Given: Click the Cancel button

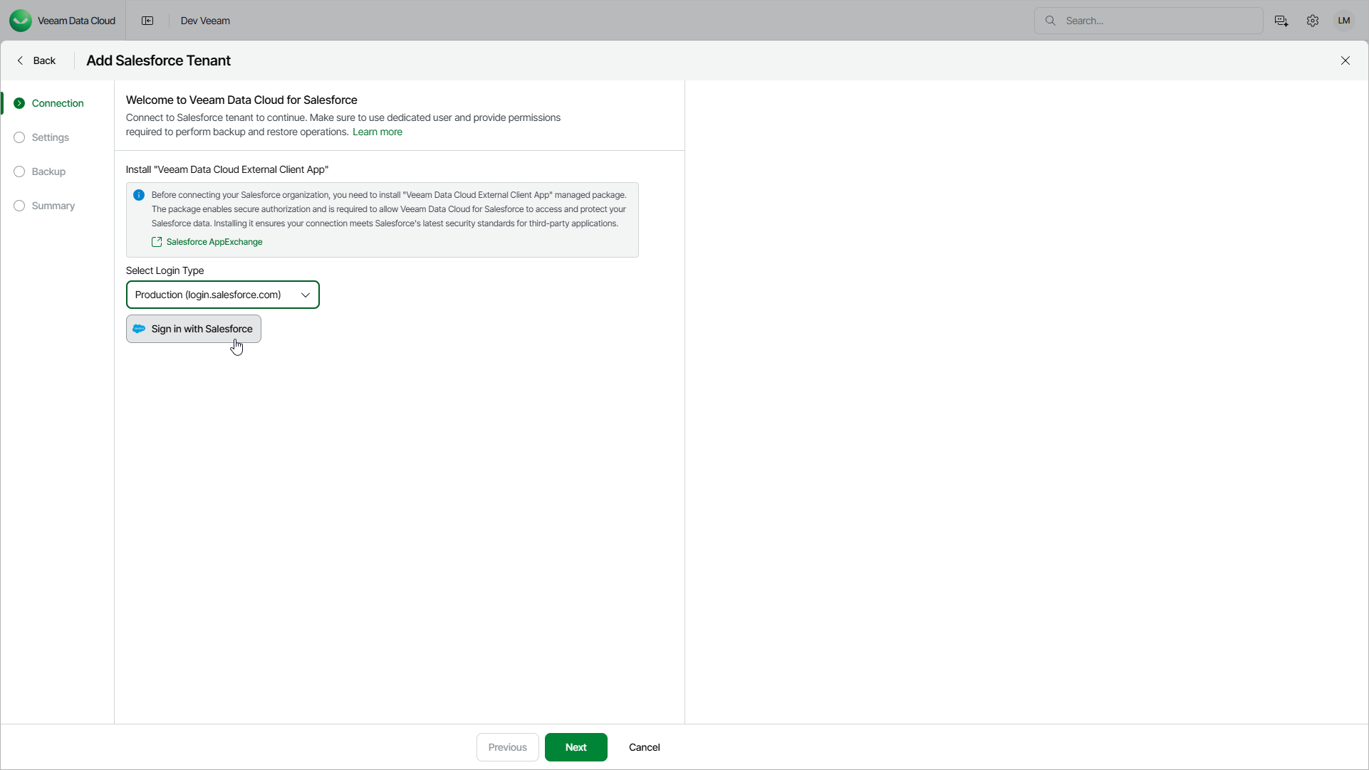Looking at the screenshot, I should tap(644, 747).
